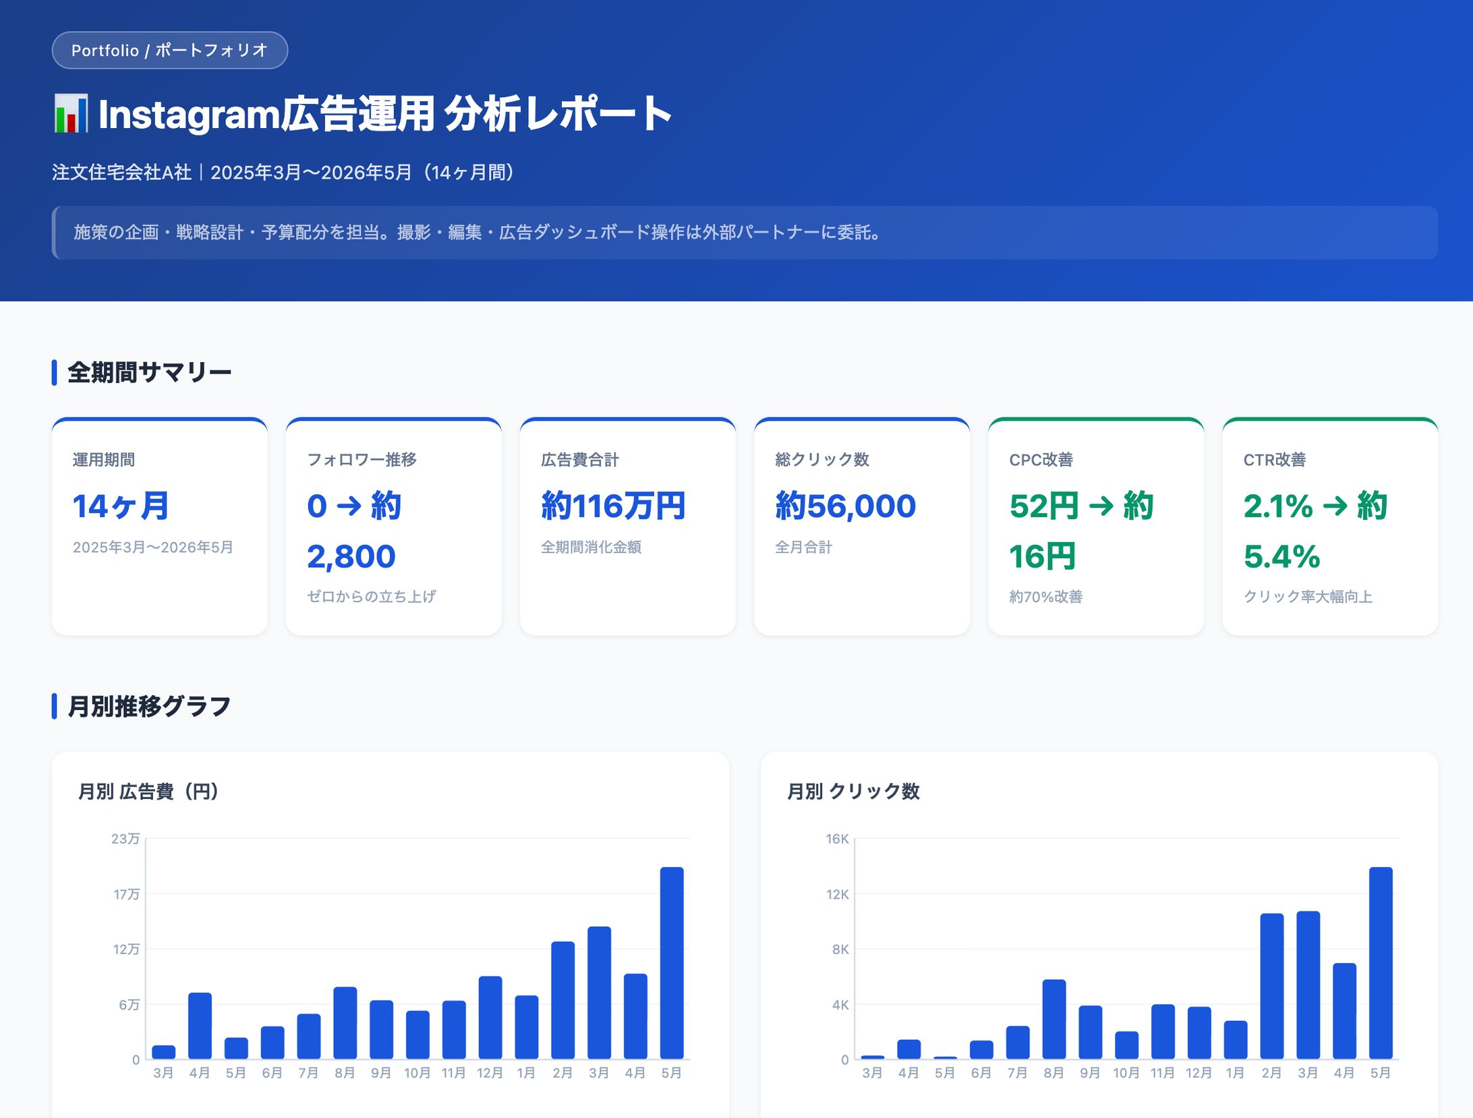
Task: Click the 2,800 follower value
Action: point(351,556)
